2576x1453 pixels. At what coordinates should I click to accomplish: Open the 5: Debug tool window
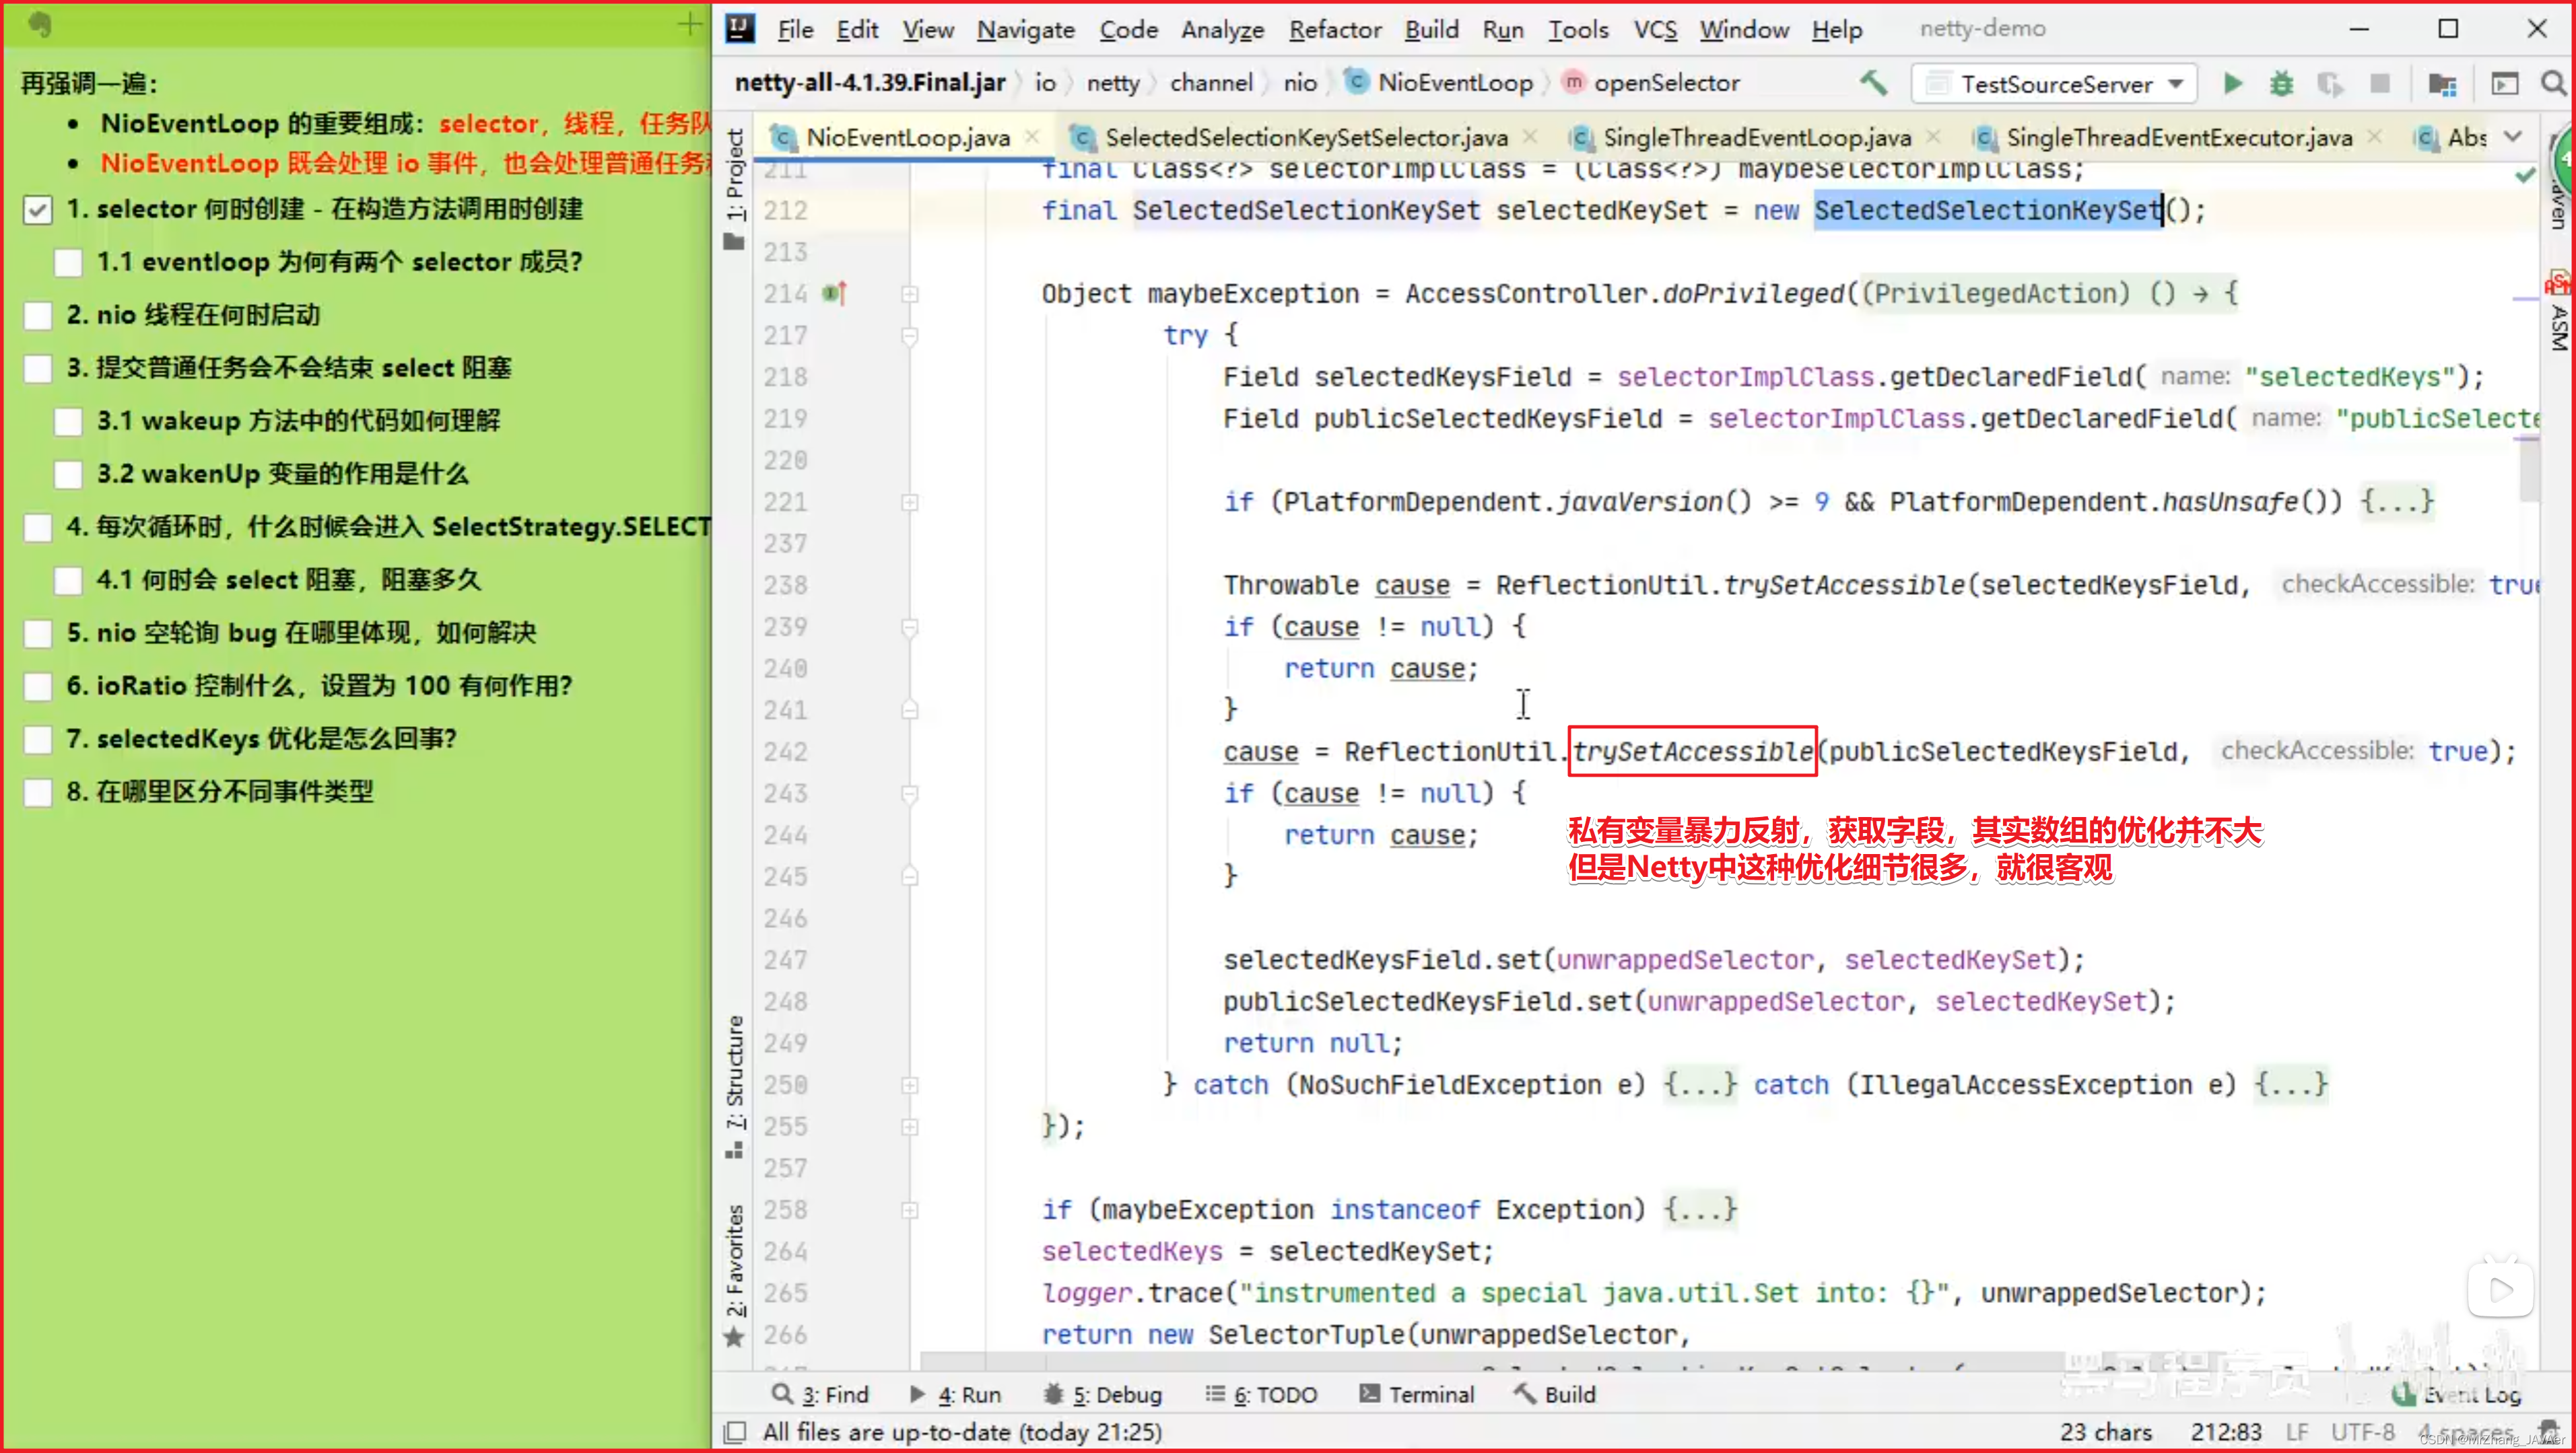[1102, 1394]
